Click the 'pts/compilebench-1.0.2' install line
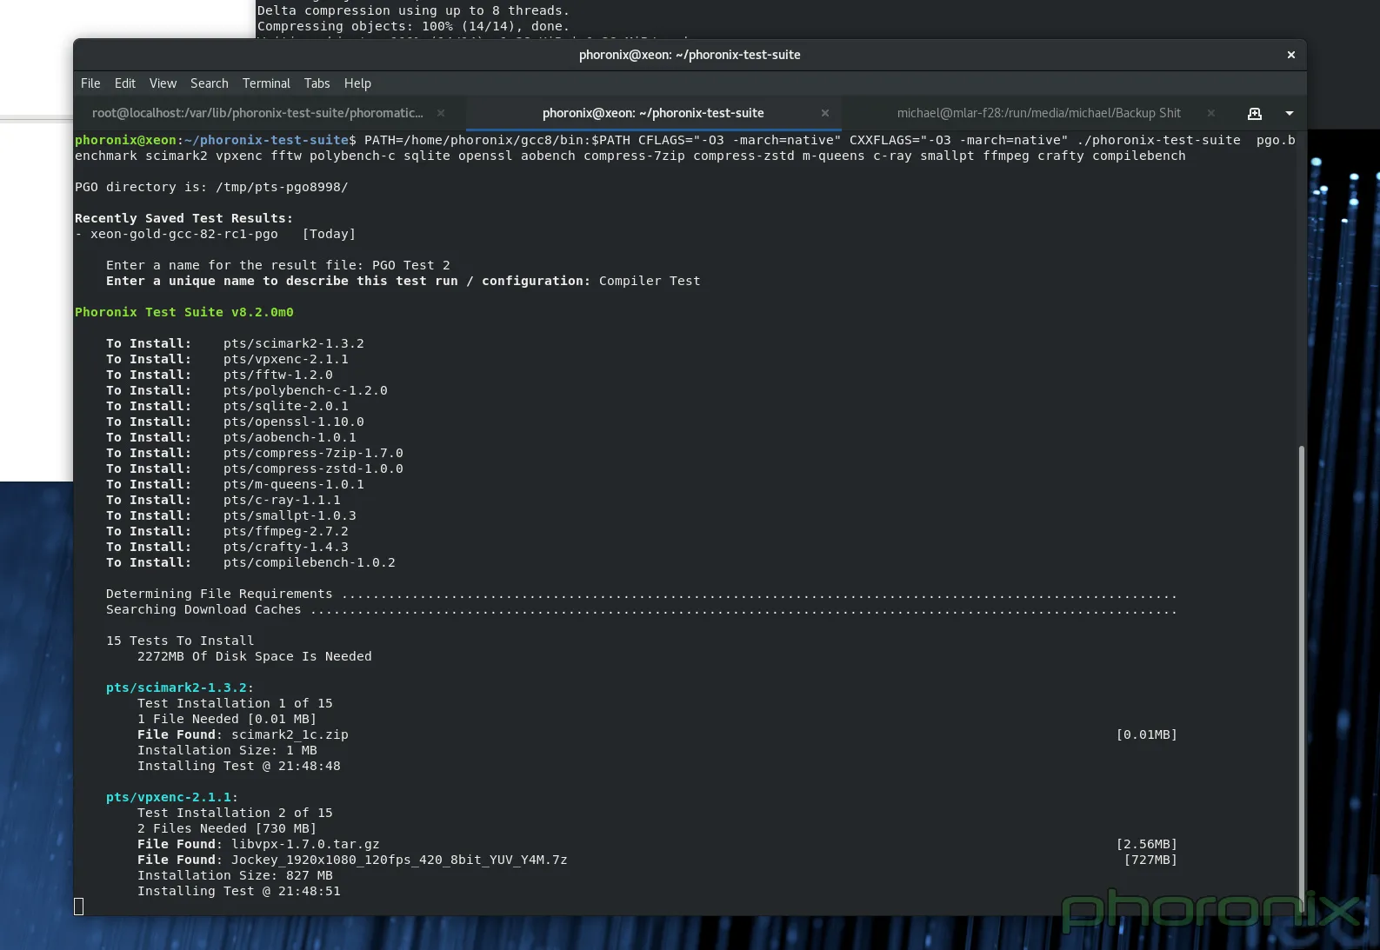This screenshot has height=950, width=1380. coord(250,562)
